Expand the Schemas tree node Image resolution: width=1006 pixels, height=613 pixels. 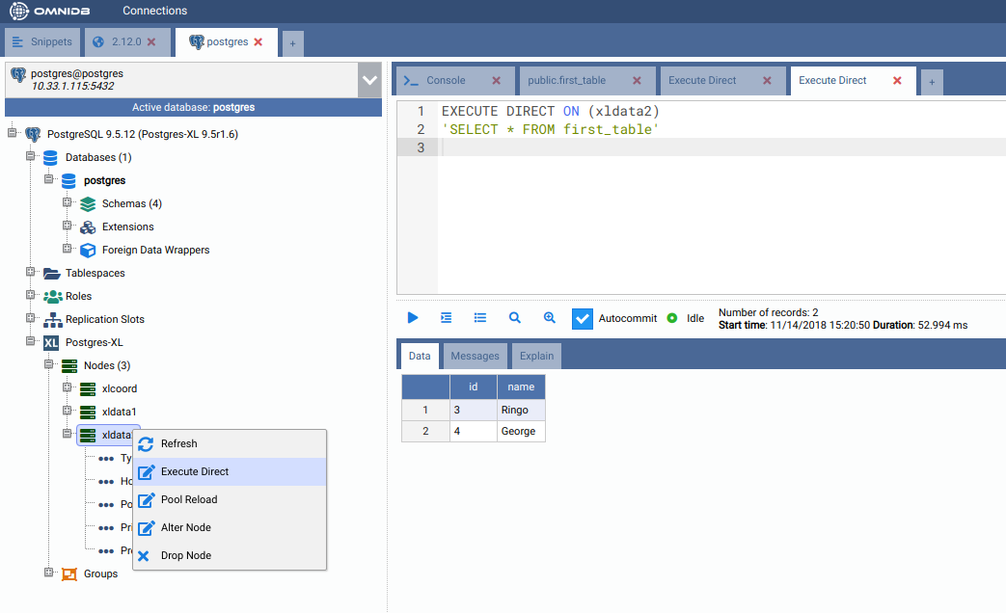pyautogui.click(x=68, y=203)
